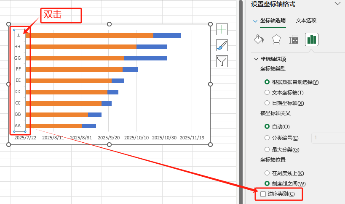This screenshot has width=345, height=204.
Task: Select Size & Properties icon
Action: [294, 40]
